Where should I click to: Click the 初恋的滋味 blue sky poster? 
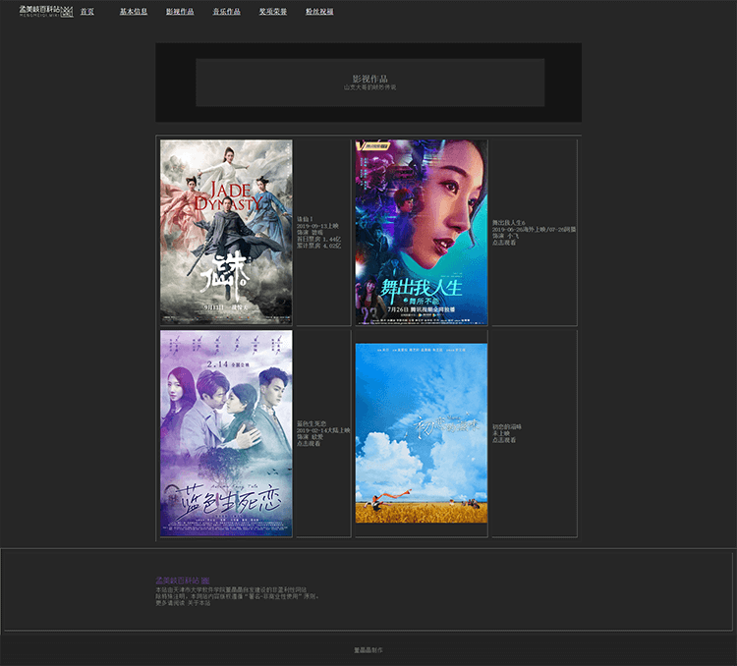point(422,433)
